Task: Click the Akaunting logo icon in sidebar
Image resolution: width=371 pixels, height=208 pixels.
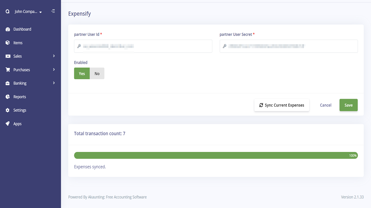Action: pyautogui.click(x=8, y=12)
